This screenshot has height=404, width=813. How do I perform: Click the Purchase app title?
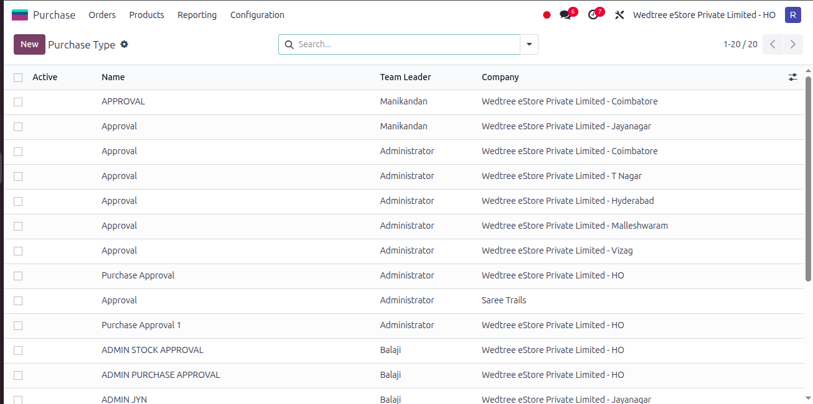(54, 15)
